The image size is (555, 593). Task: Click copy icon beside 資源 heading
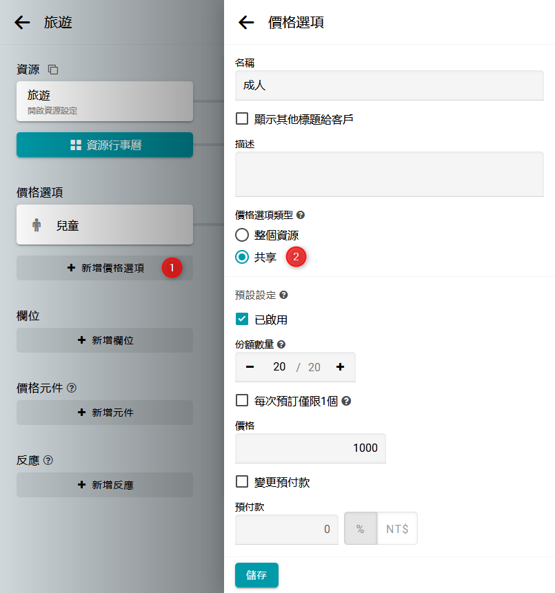(x=53, y=70)
